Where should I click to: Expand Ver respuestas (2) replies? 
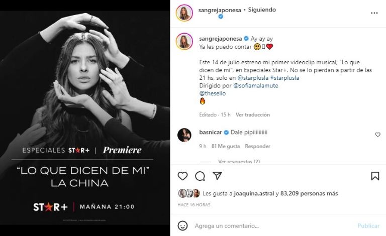pyautogui.click(x=239, y=161)
